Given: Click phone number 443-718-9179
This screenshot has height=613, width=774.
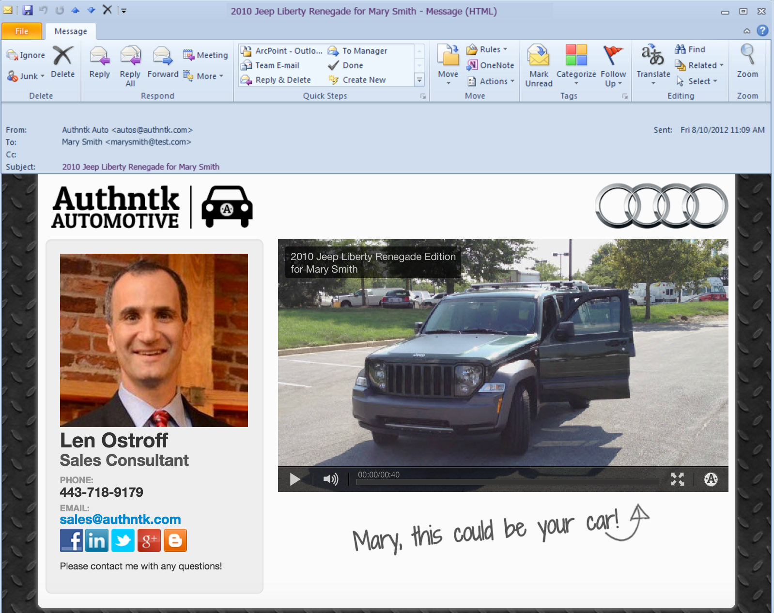Looking at the screenshot, I should tap(102, 492).
